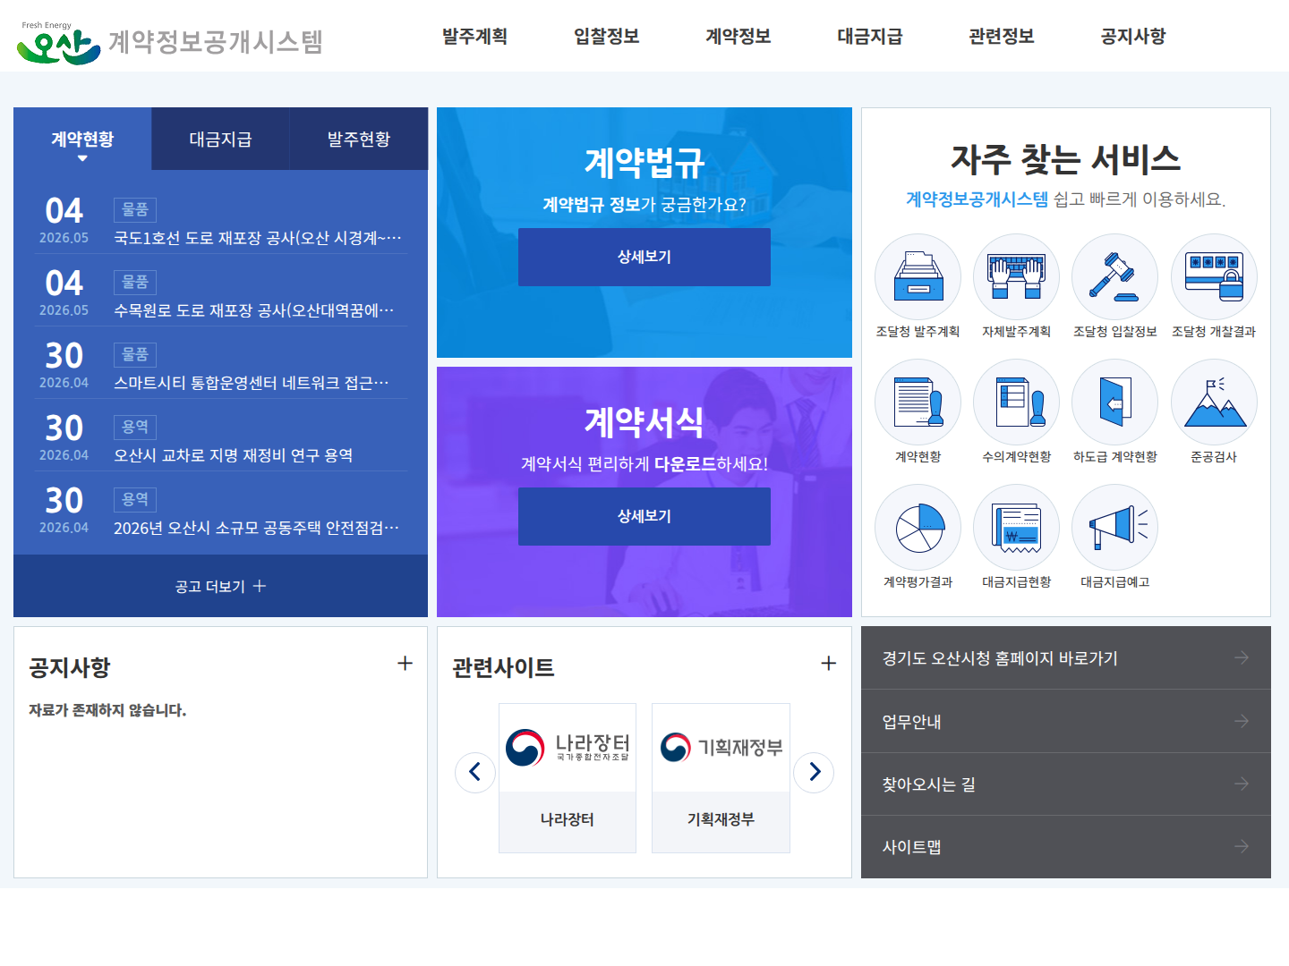Image resolution: width=1289 pixels, height=966 pixels.
Task: Click 공고 더보기 button
Action: click(x=220, y=586)
